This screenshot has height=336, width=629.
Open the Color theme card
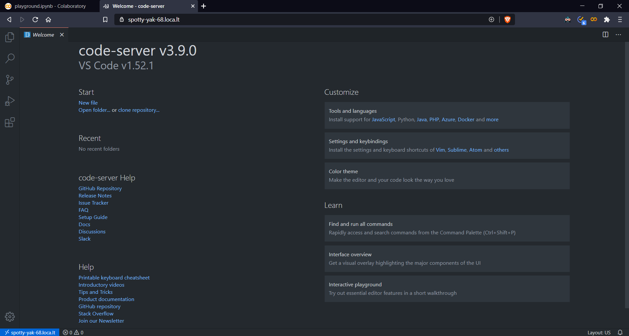pos(447,176)
